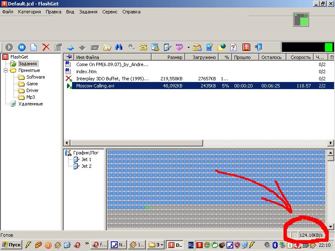Sort by the Имя Файла column header
335x251 pixels.
113,57
